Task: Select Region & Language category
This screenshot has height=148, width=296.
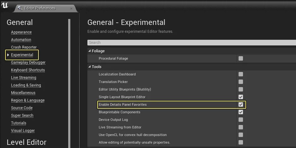Action: [x=27, y=100]
